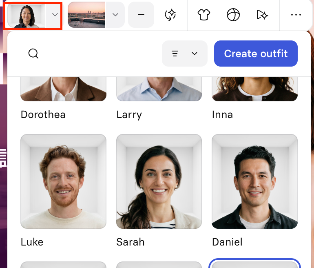
Task: Click the rooftop background thumbnail
Action: click(x=86, y=15)
